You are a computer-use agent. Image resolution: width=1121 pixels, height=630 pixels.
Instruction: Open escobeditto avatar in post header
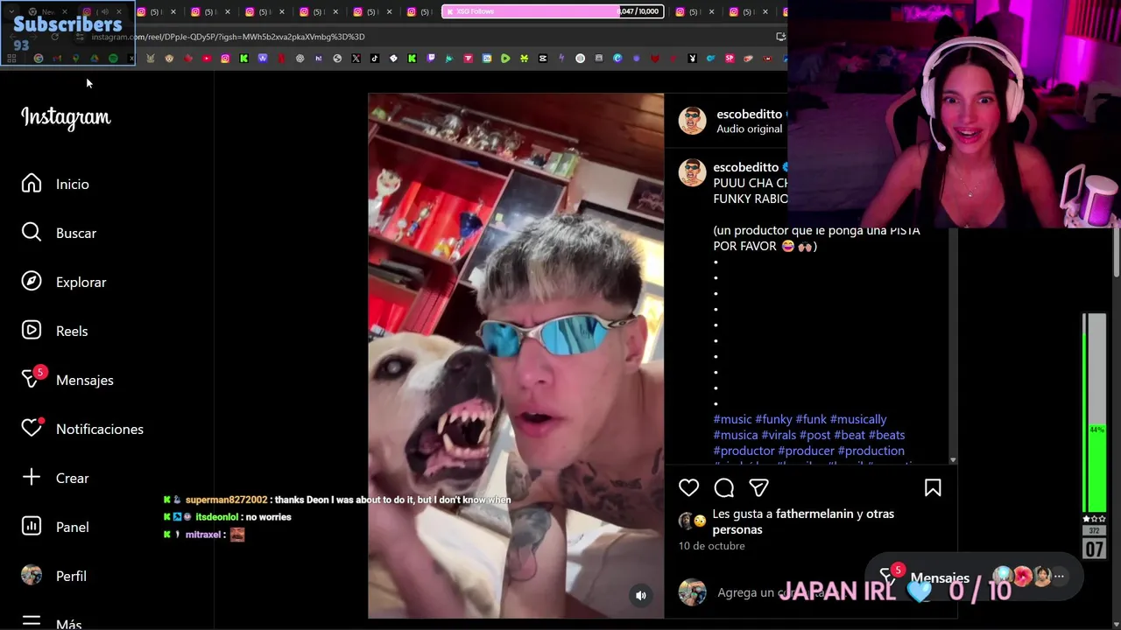pos(692,121)
